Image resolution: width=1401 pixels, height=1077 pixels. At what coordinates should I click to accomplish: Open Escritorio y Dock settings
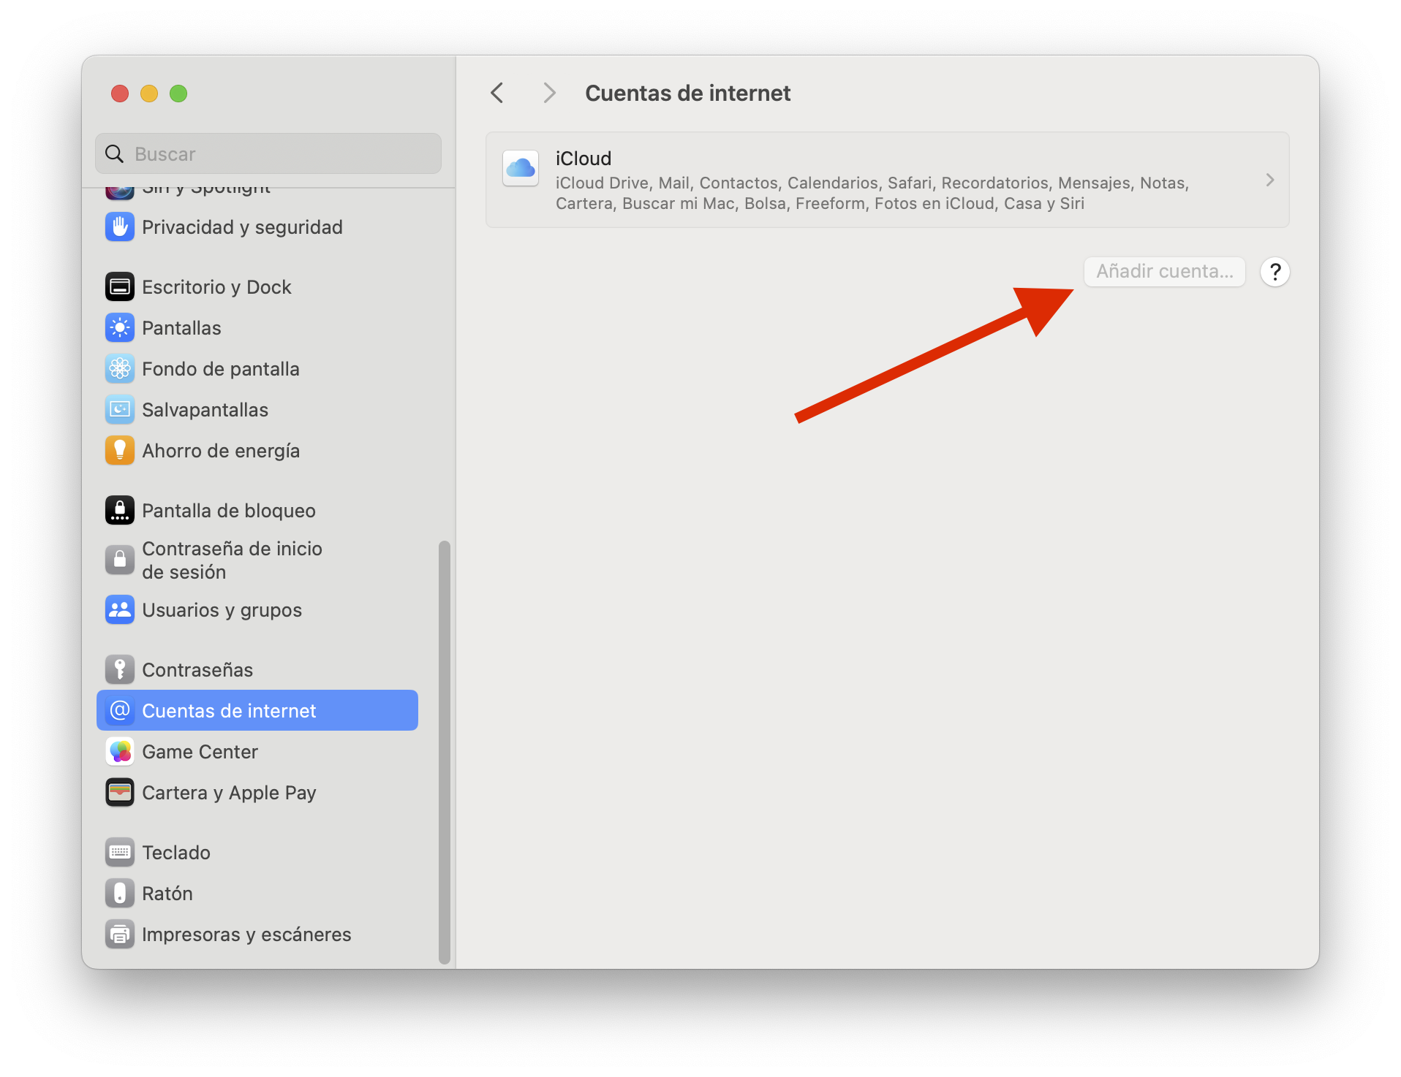tap(216, 287)
